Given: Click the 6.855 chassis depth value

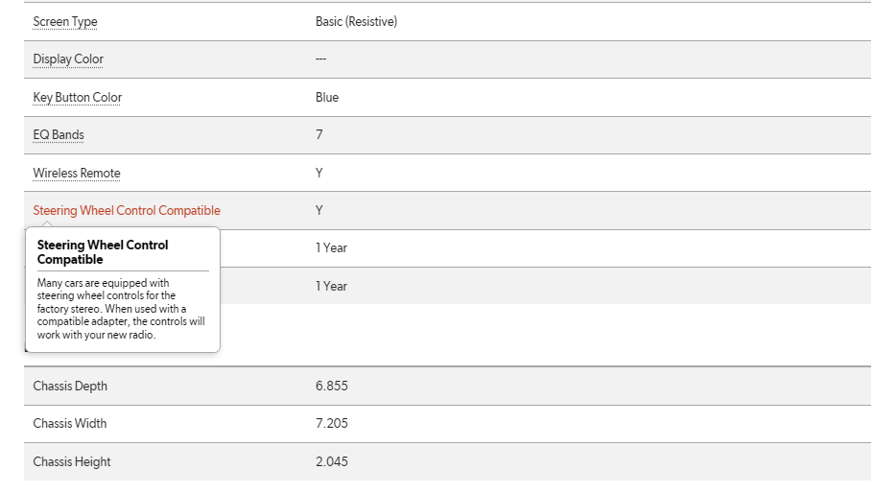Looking at the screenshot, I should click(332, 386).
